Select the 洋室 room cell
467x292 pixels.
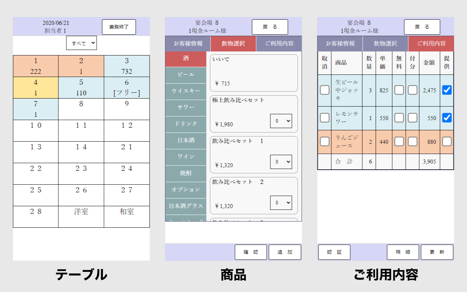[x=81, y=216]
